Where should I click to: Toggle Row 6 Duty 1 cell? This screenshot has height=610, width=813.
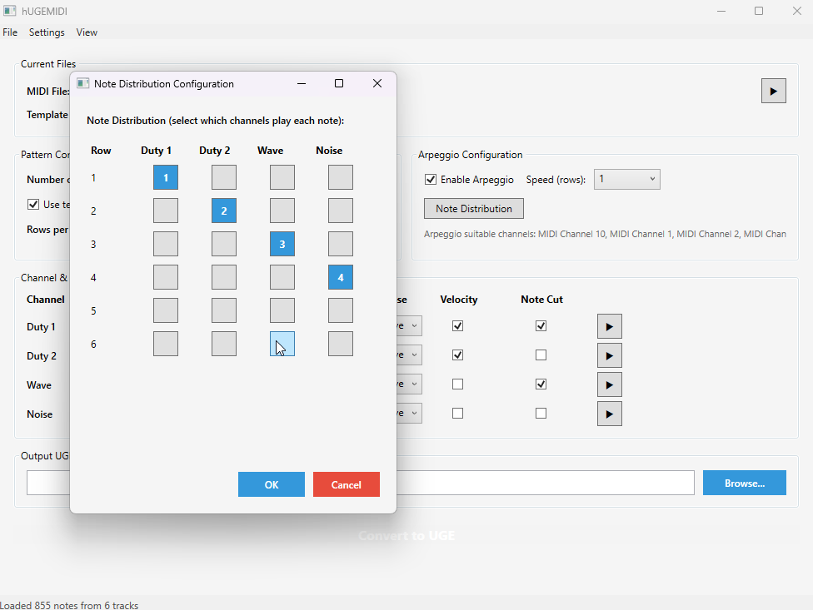point(166,344)
